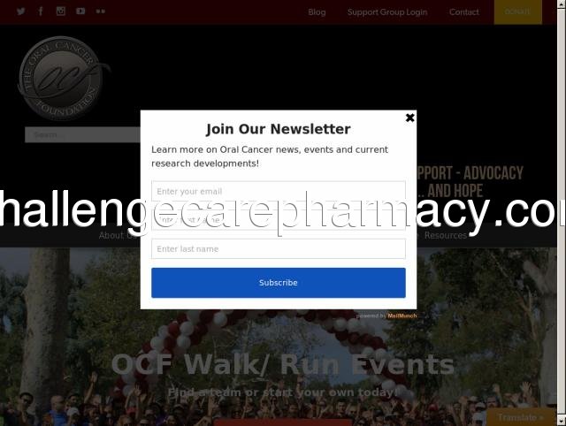Image resolution: width=566 pixels, height=426 pixels.
Task: Close the newsletter popup with the X
Action: (x=409, y=118)
